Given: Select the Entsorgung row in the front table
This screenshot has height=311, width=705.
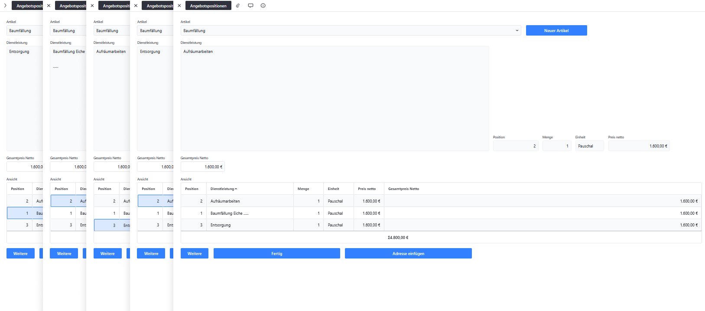Looking at the screenshot, I should (x=441, y=225).
